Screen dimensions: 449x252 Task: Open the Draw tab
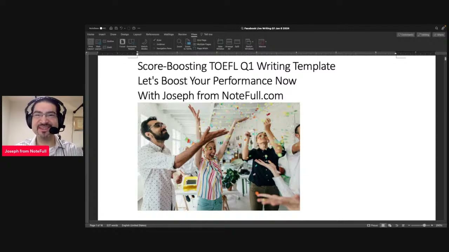(x=113, y=34)
